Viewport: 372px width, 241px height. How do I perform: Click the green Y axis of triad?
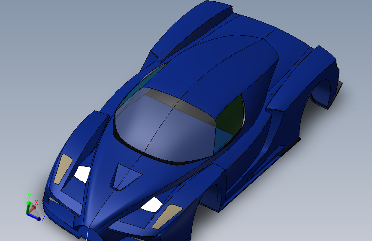(x=28, y=206)
